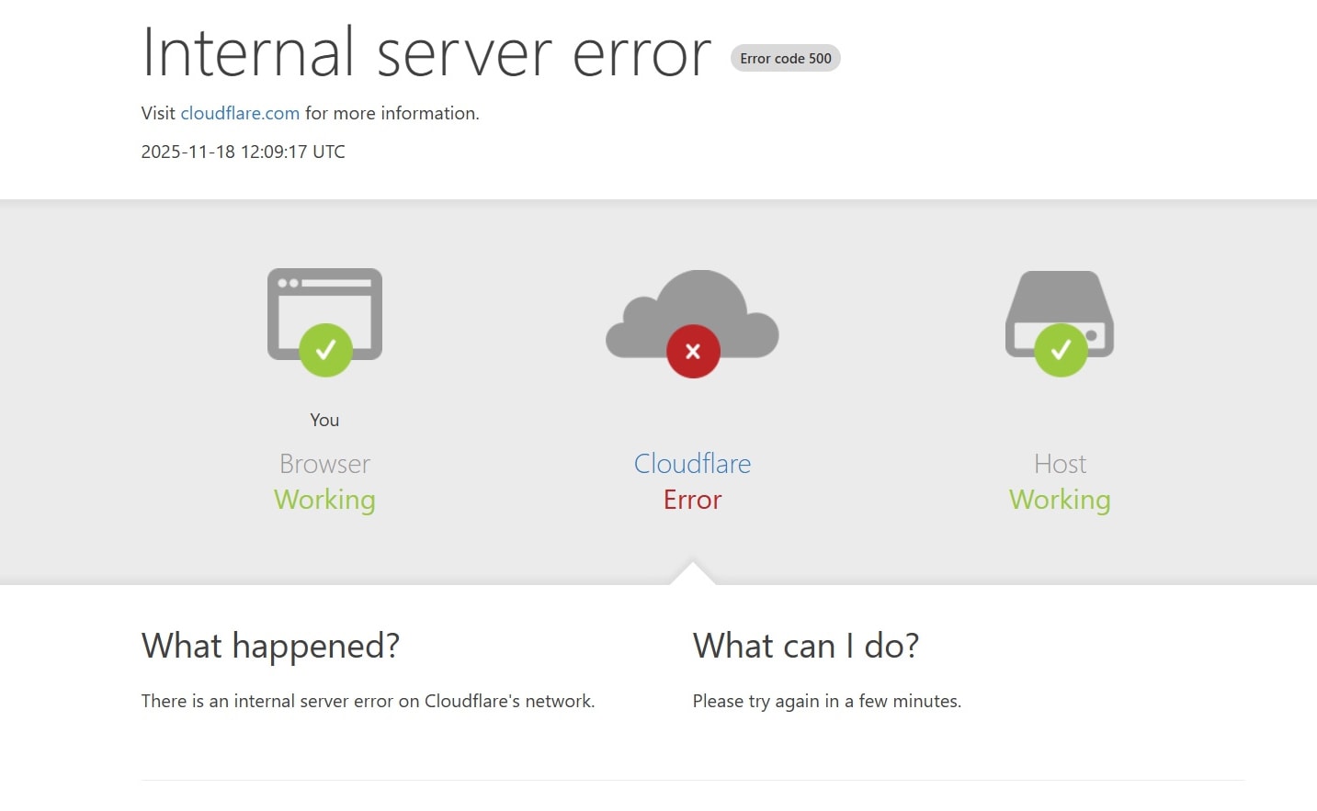The width and height of the screenshot is (1317, 811).
Task: Click the You label under the browser icon
Action: point(324,420)
